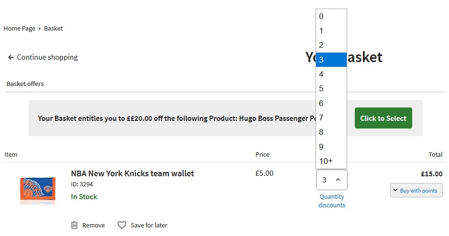Pick quantity 5 from the dropdown options
Screen dimensions: 449x236
click(331, 88)
